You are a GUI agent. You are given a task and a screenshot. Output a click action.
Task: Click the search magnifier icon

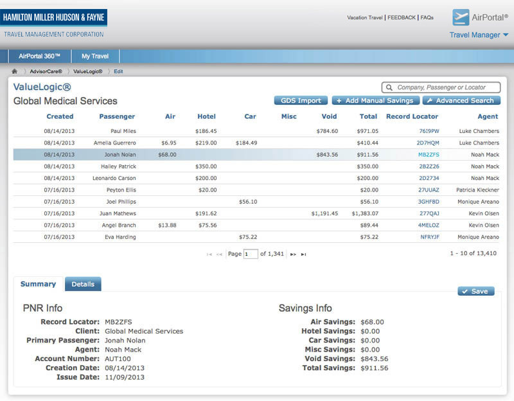click(389, 87)
